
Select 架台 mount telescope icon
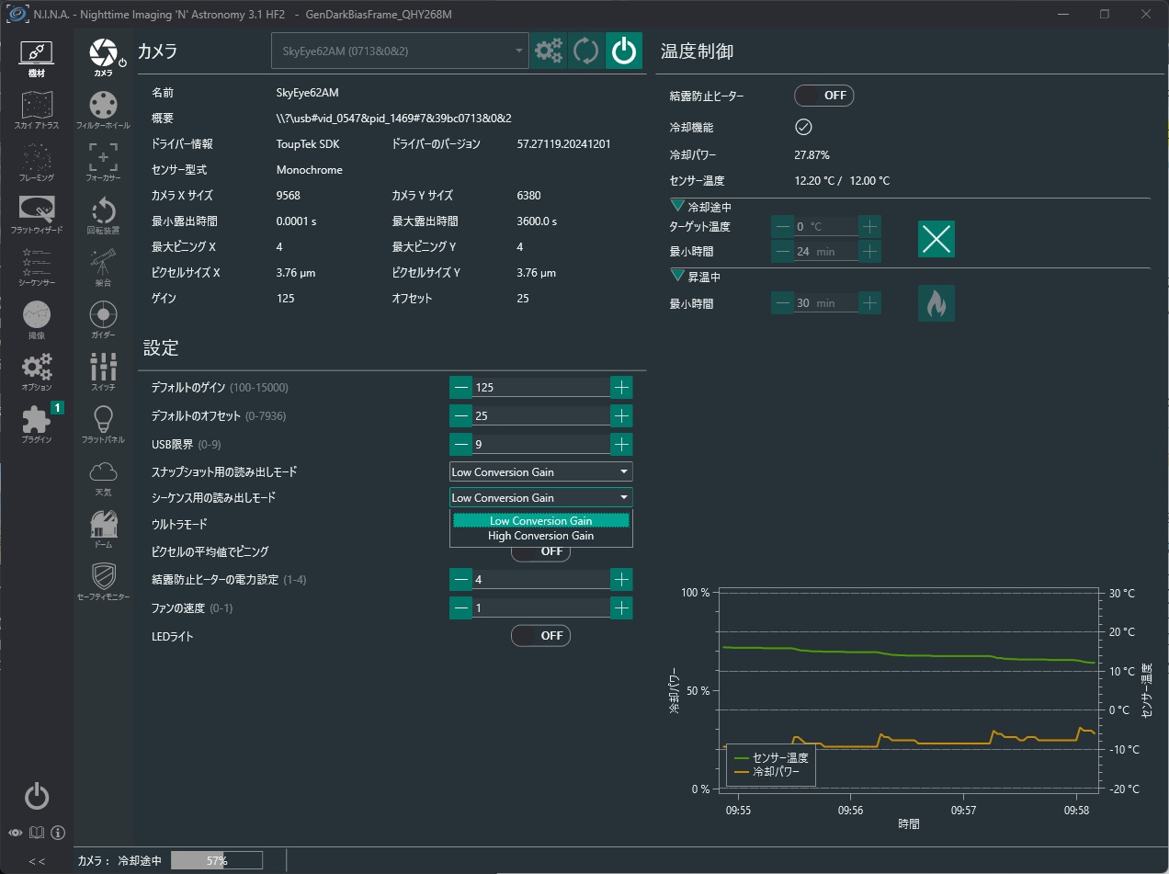point(103,267)
